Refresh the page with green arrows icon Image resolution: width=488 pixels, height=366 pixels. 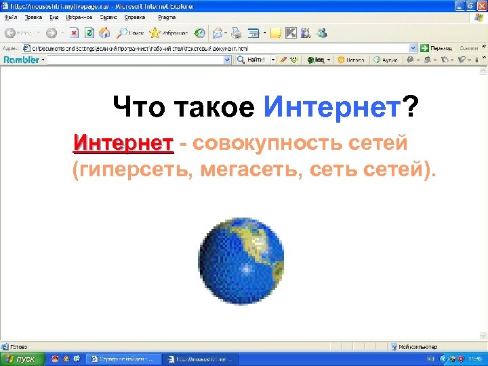(89, 33)
